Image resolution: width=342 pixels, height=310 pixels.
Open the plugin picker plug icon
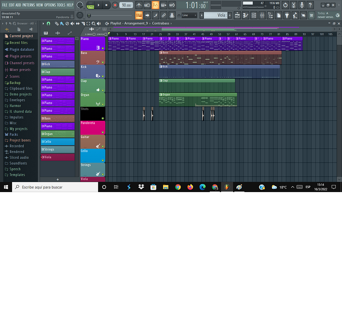pos(287,15)
